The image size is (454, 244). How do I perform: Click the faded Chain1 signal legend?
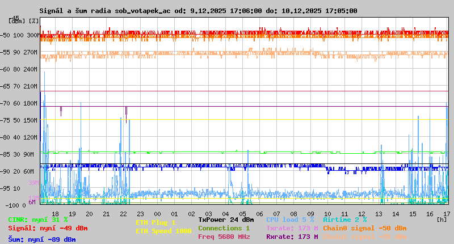tap(364, 237)
